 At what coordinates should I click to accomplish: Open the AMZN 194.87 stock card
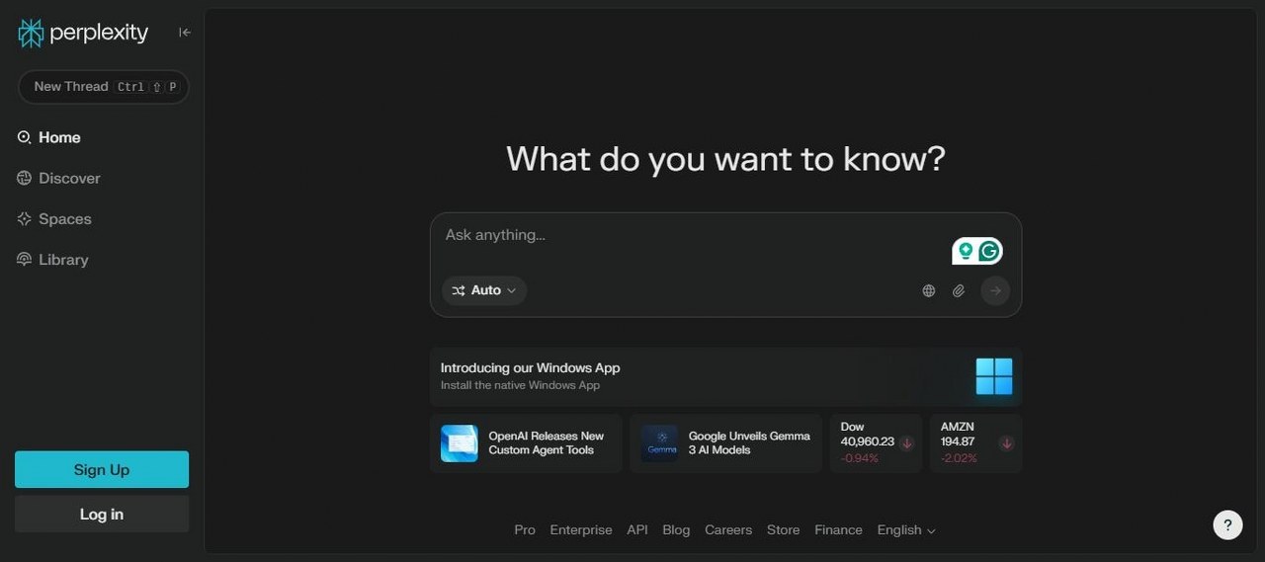point(975,443)
